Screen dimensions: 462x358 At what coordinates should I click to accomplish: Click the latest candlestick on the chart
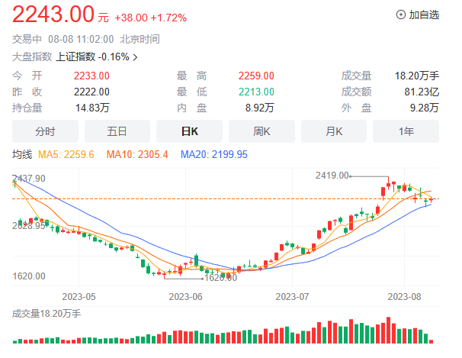click(431, 200)
